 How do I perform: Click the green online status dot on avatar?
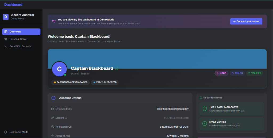pos(65,75)
